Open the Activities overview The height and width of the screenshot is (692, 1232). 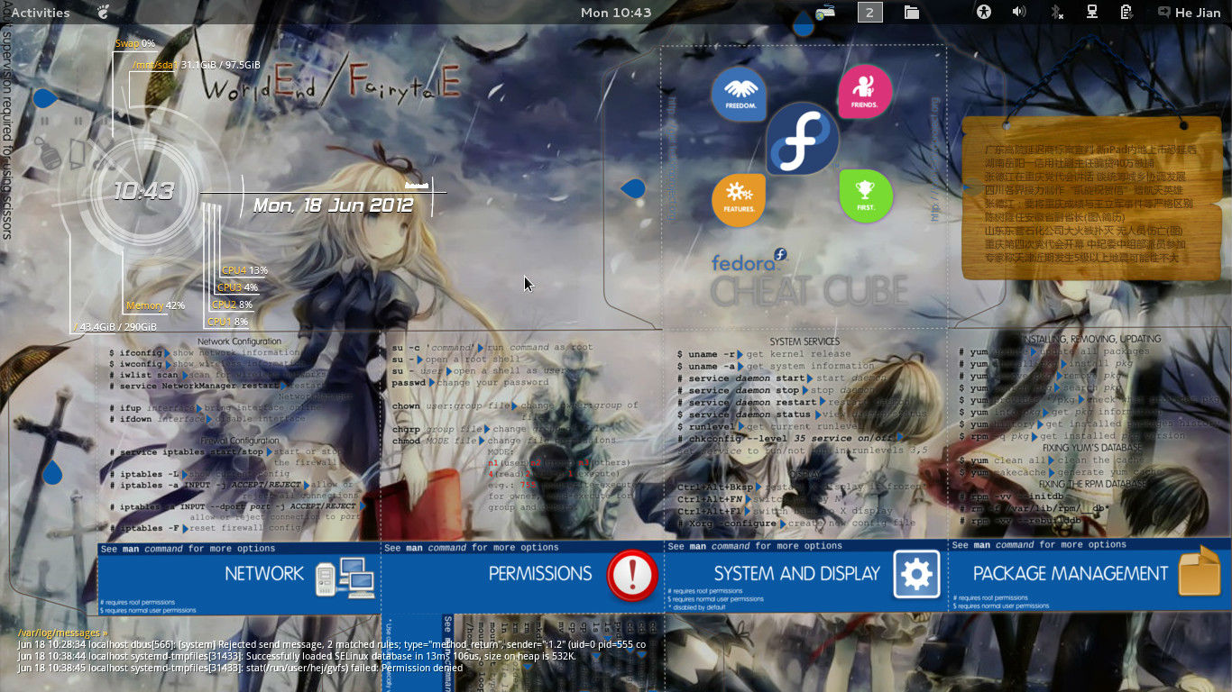pos(40,13)
